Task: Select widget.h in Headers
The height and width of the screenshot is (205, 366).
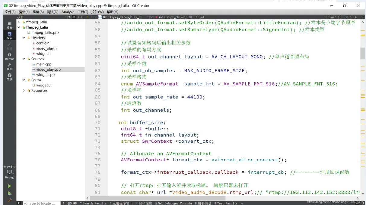Action: tap(43, 54)
